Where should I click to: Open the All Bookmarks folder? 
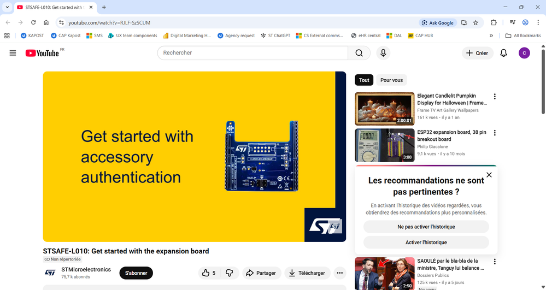click(523, 35)
